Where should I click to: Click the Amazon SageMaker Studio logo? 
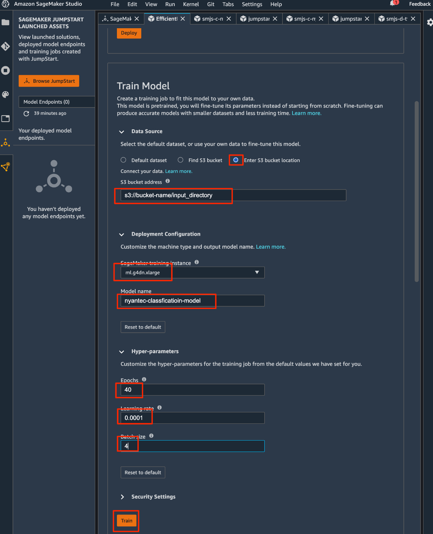[5, 4]
